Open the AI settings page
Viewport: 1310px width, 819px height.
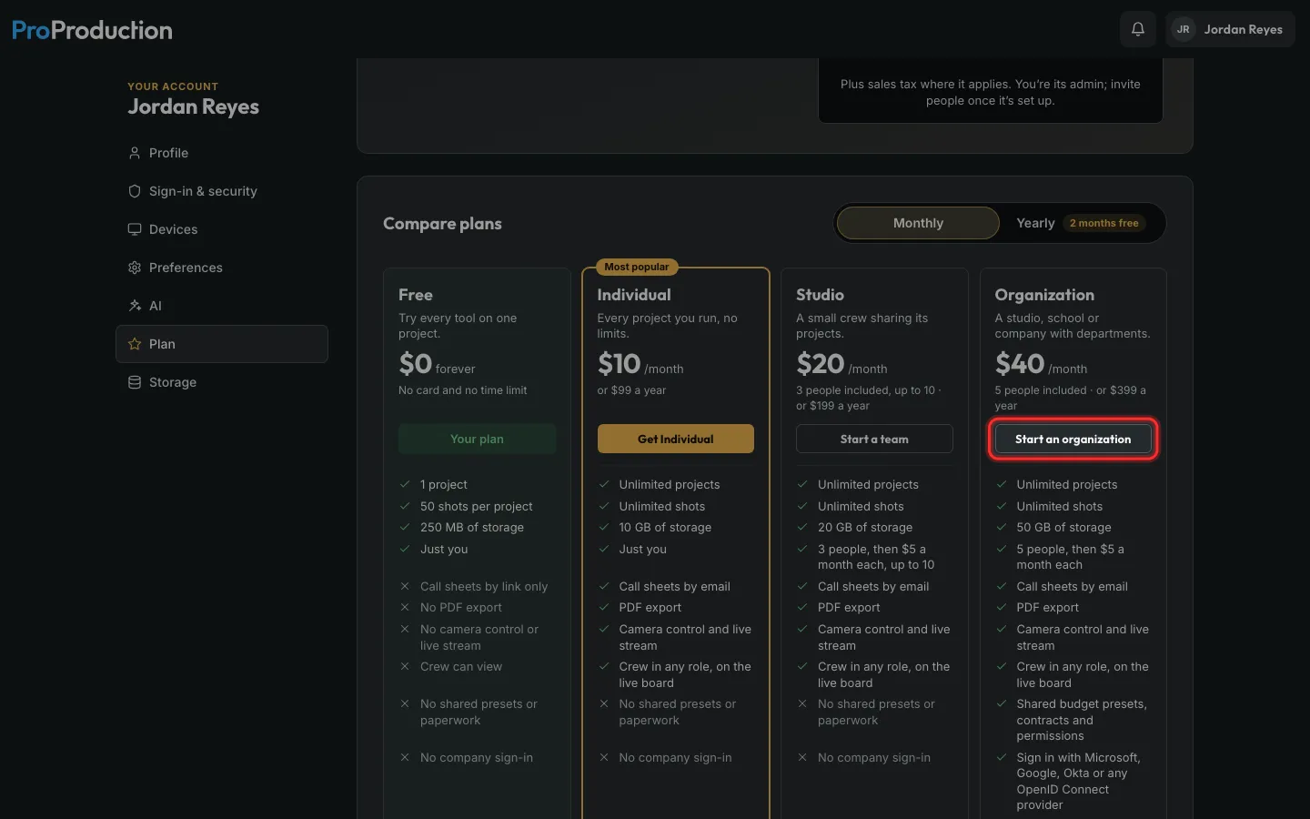click(x=222, y=306)
